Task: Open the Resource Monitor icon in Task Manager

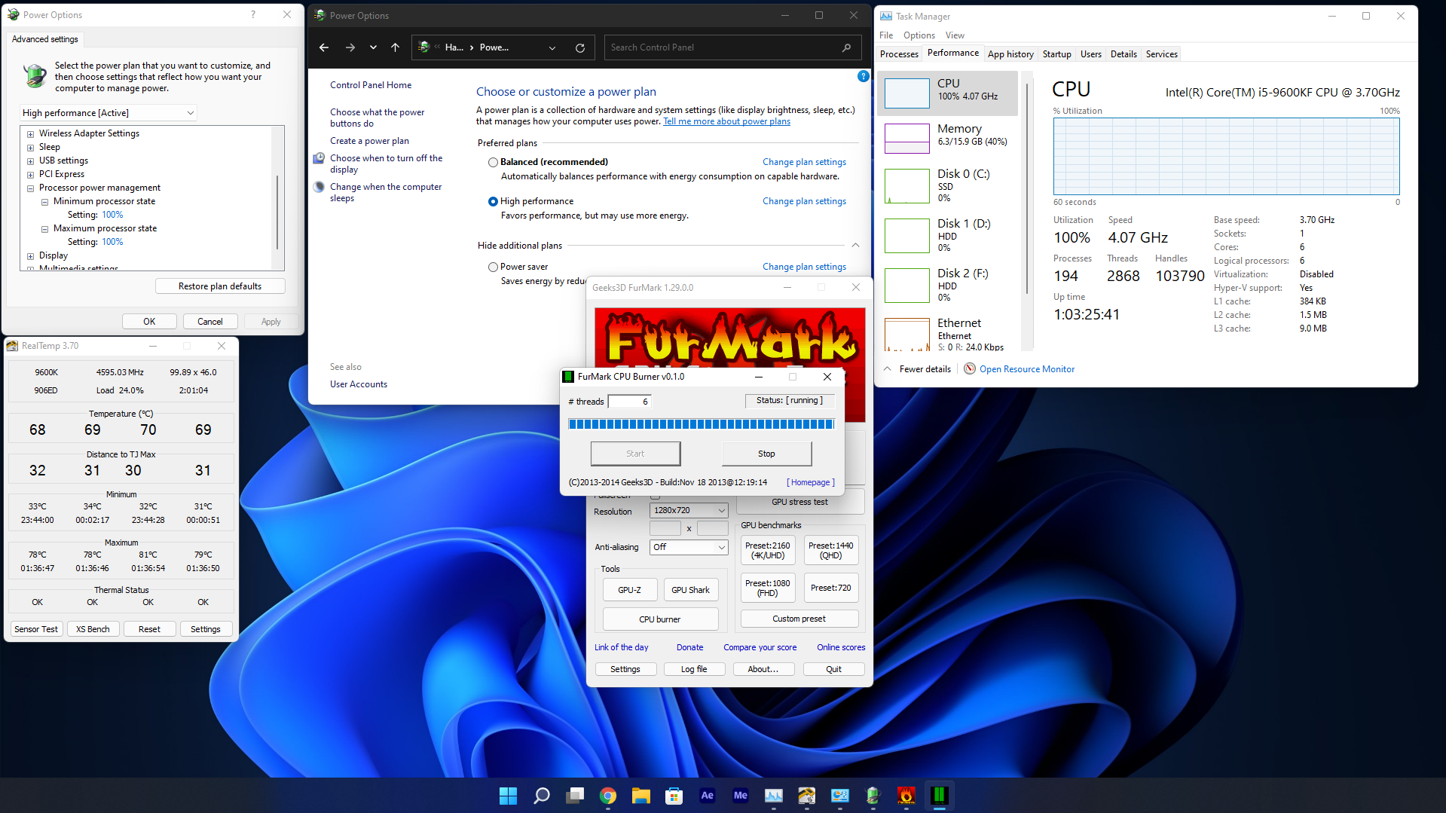Action: coord(970,368)
